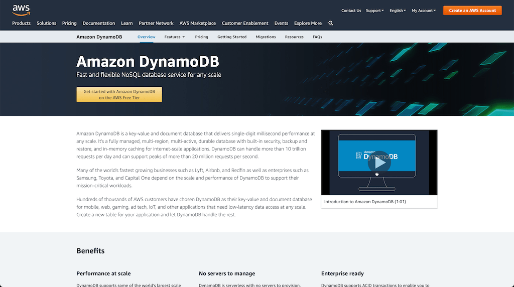
Task: Select the FAQs tab
Action: coord(317,37)
